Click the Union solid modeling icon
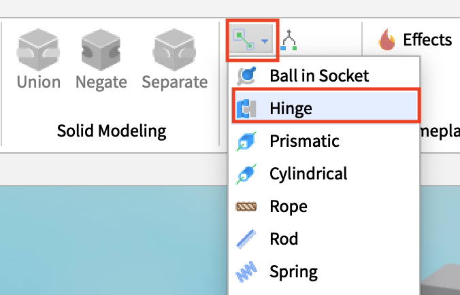Viewport: 460px width, 295px height. pyautogui.click(x=38, y=50)
